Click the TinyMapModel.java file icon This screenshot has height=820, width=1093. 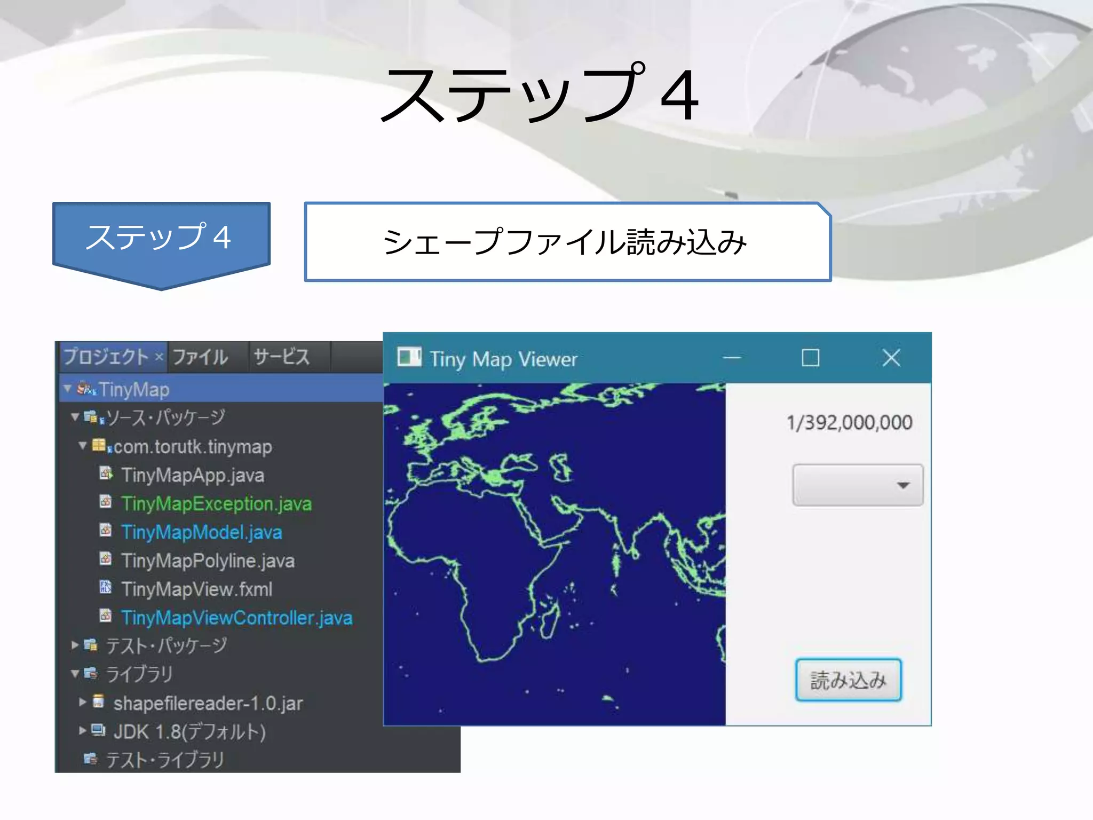tap(106, 530)
